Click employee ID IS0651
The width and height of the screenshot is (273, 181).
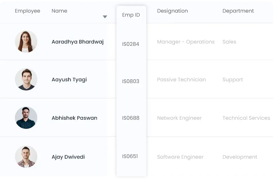(130, 156)
